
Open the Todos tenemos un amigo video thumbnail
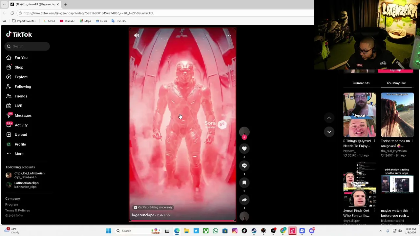point(397,115)
